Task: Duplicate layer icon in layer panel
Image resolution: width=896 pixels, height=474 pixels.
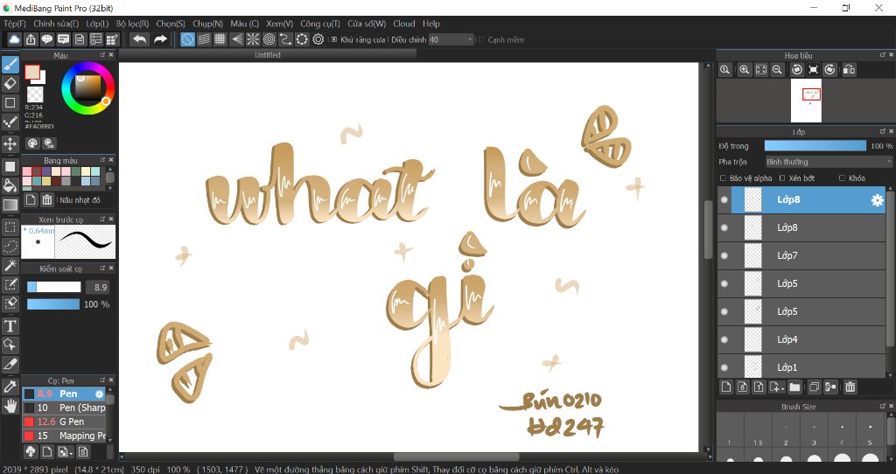Action: coord(815,387)
